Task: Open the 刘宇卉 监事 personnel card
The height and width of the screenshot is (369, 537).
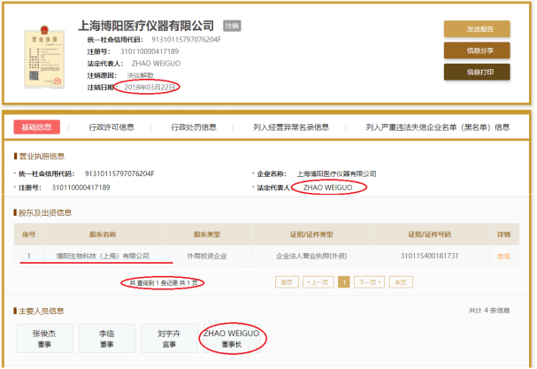Action: [x=170, y=339]
